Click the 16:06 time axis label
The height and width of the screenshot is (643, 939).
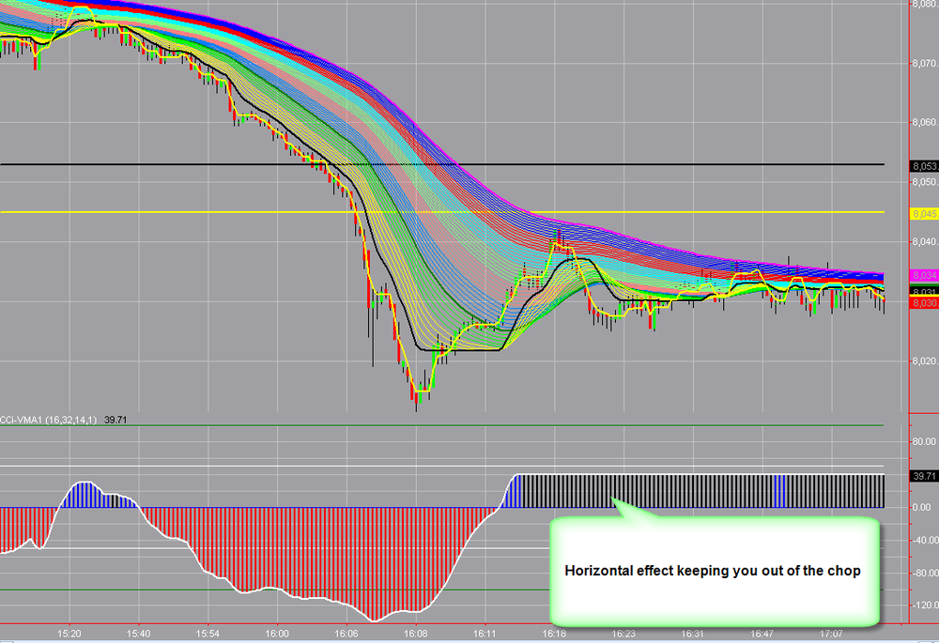click(346, 634)
